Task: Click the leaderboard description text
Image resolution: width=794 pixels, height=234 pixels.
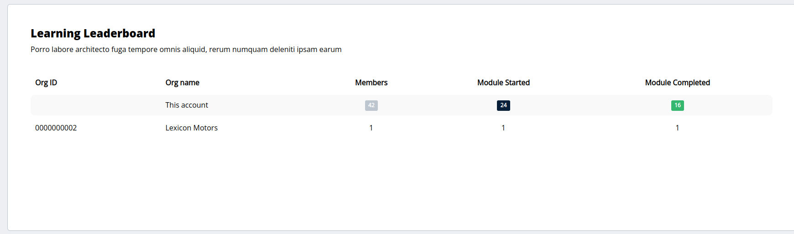Action: (x=186, y=49)
